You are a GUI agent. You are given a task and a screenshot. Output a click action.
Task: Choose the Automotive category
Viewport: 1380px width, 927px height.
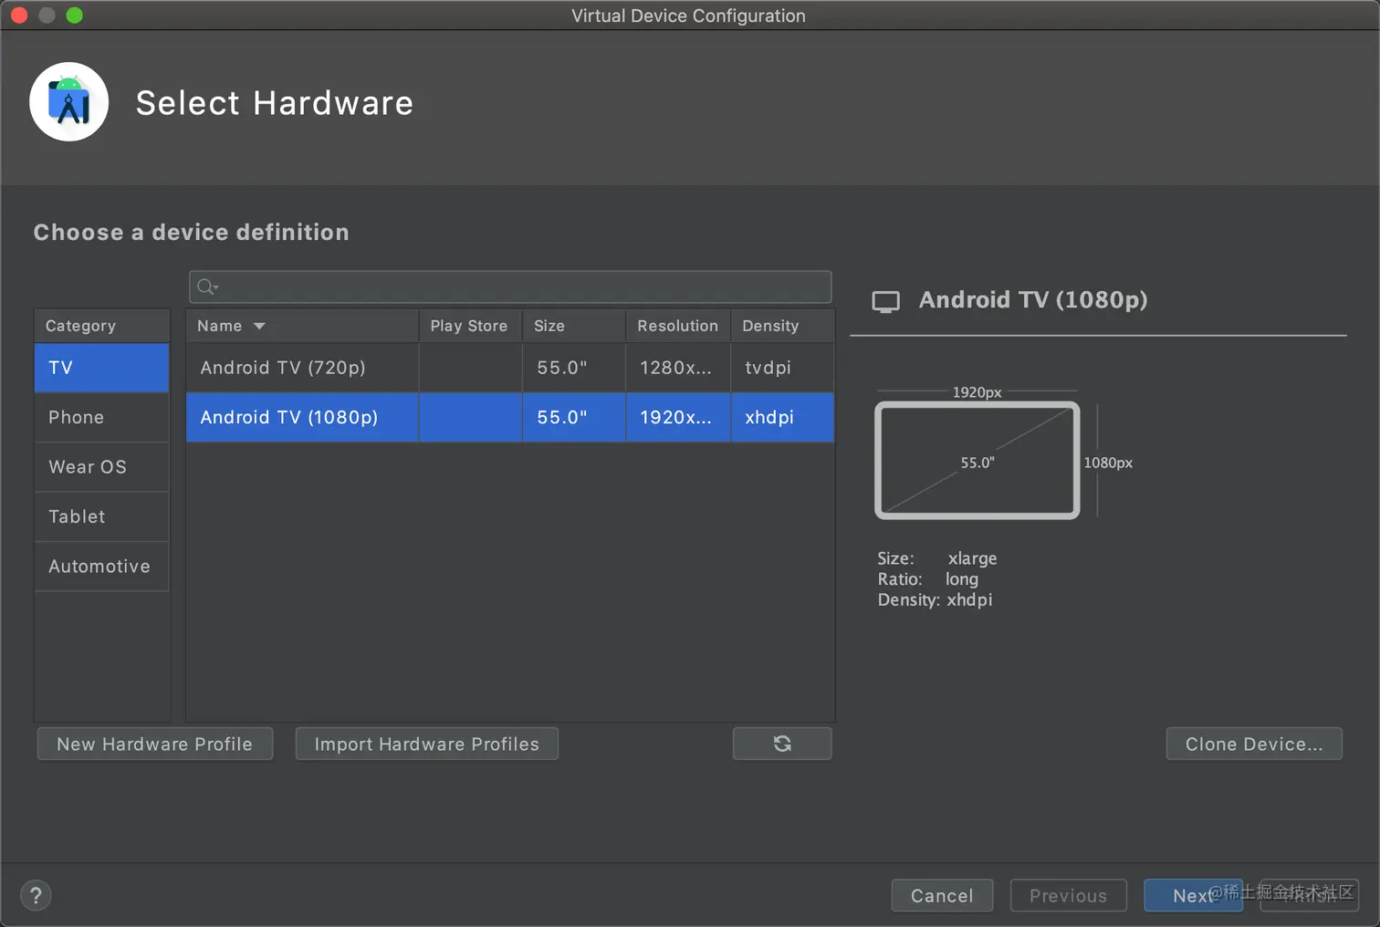point(101,566)
